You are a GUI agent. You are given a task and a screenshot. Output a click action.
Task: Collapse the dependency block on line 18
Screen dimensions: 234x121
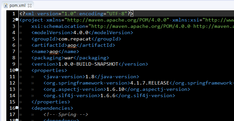click(17, 120)
